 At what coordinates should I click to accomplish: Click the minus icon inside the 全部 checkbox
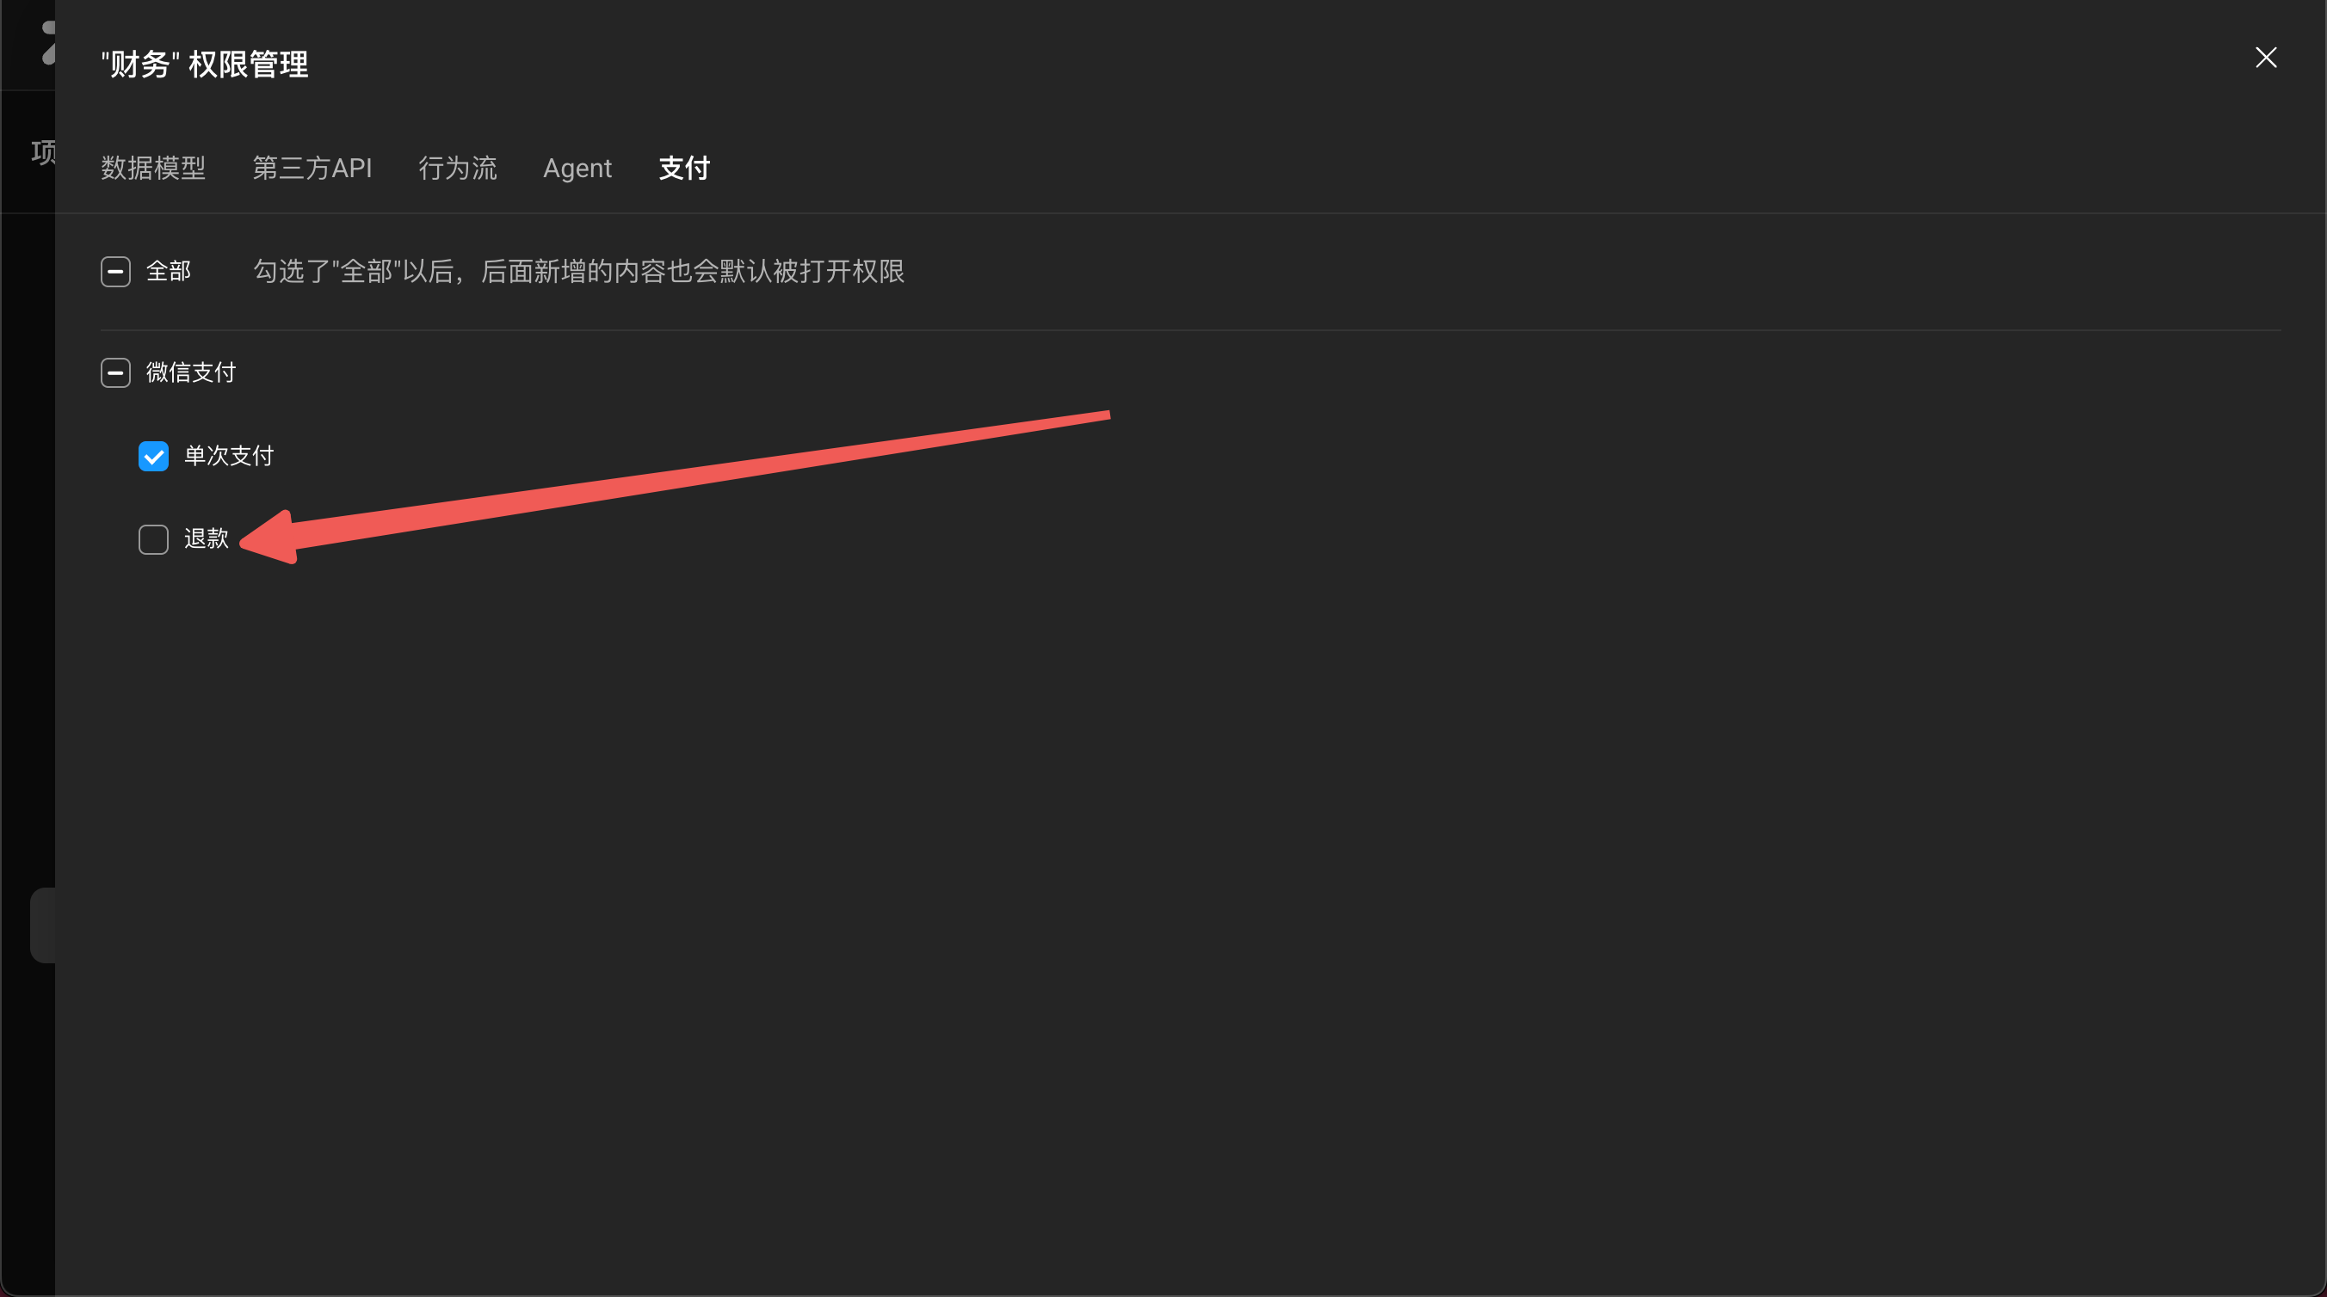[115, 271]
